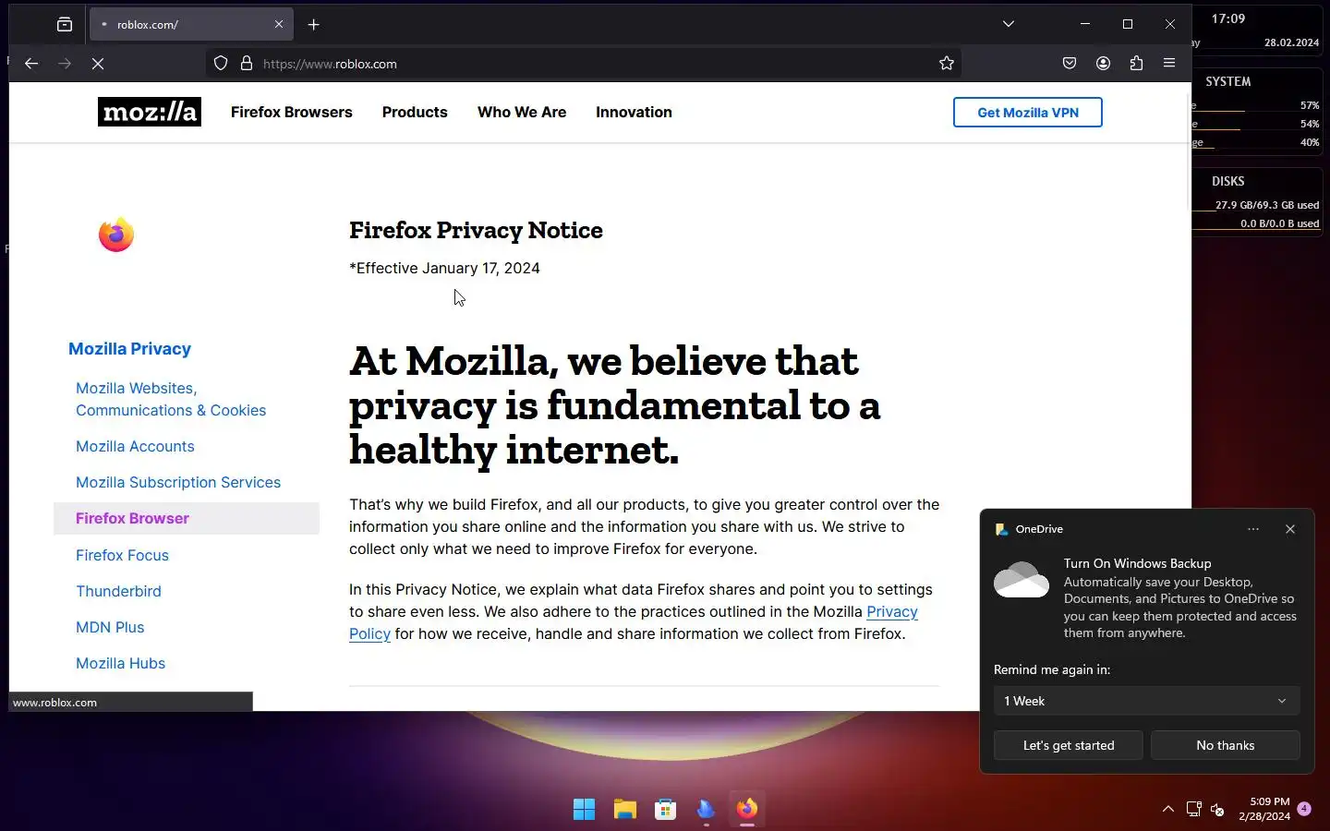
Task: Click the Firefox View icon in tab bar
Action: click(65, 25)
